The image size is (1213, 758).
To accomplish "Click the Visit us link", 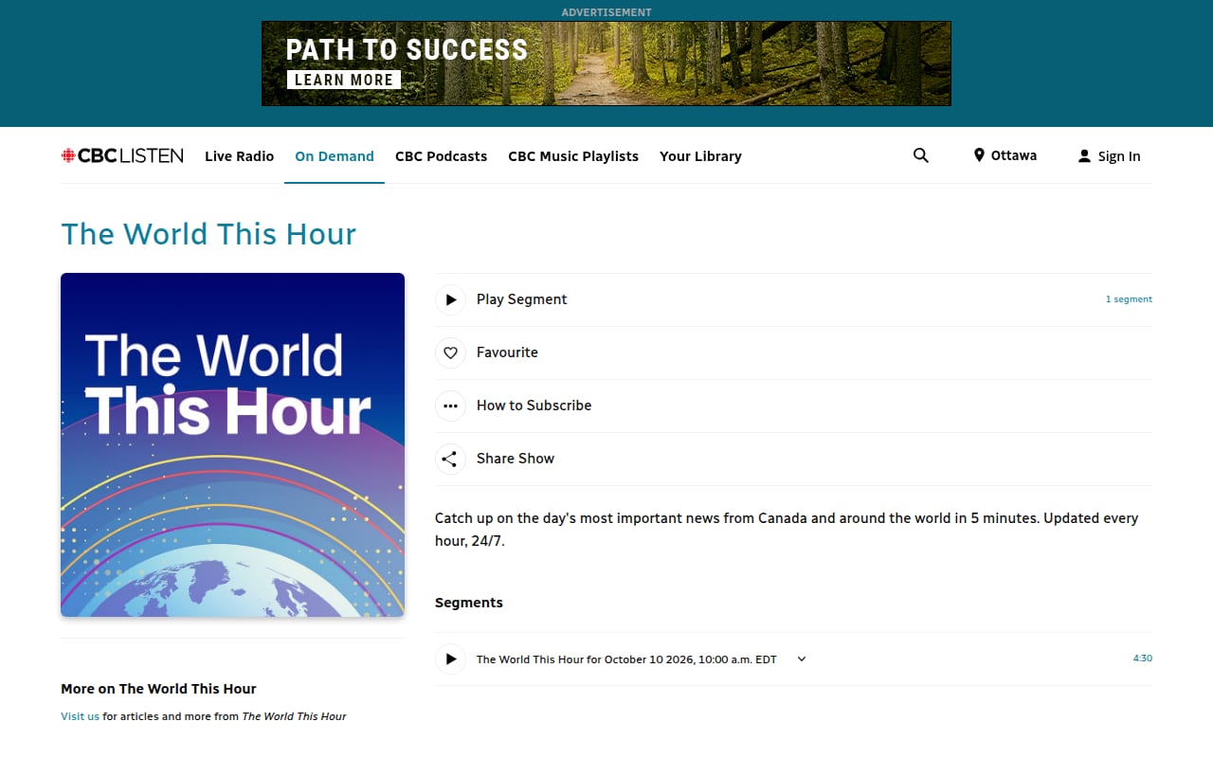I will [80, 716].
